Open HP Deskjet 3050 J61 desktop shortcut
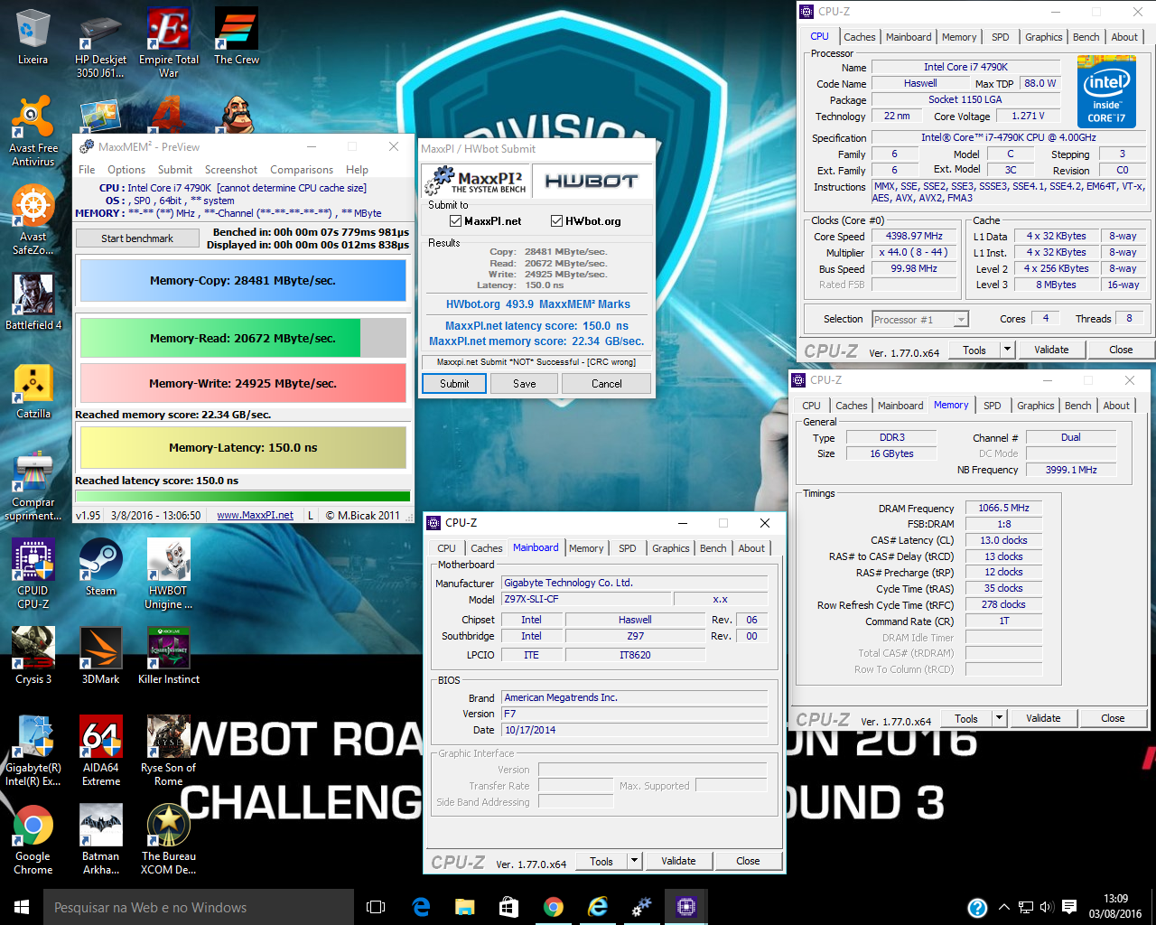Image resolution: width=1156 pixels, height=925 pixels. 101,43
